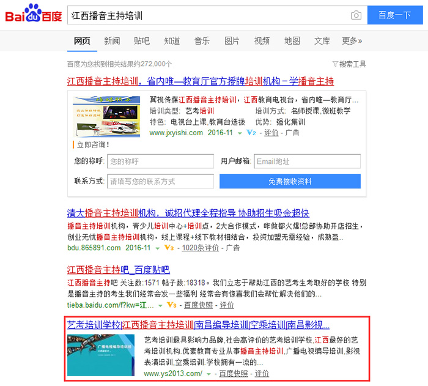The width and height of the screenshot is (428, 386).
Task: Open the 搜索工具 filter icon
Action: (335, 64)
